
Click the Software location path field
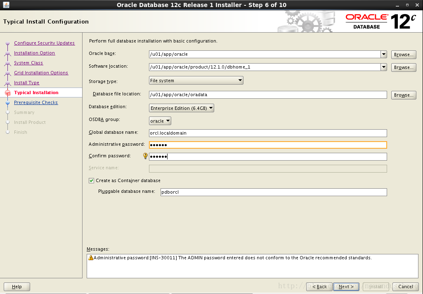coord(265,67)
